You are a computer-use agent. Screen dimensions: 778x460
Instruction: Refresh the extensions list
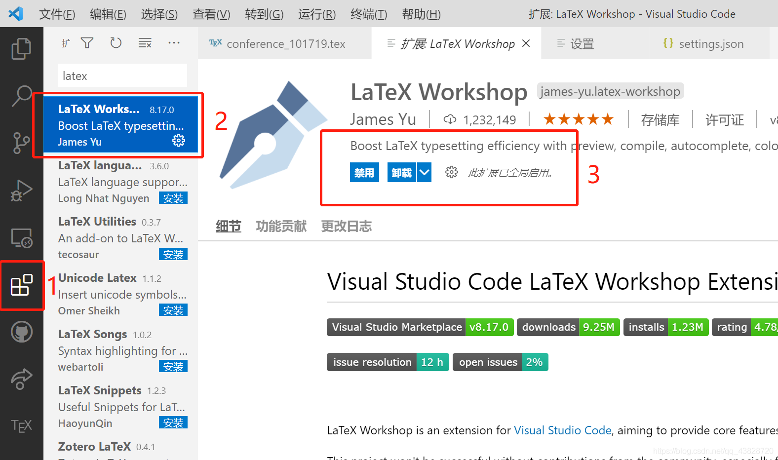point(116,43)
